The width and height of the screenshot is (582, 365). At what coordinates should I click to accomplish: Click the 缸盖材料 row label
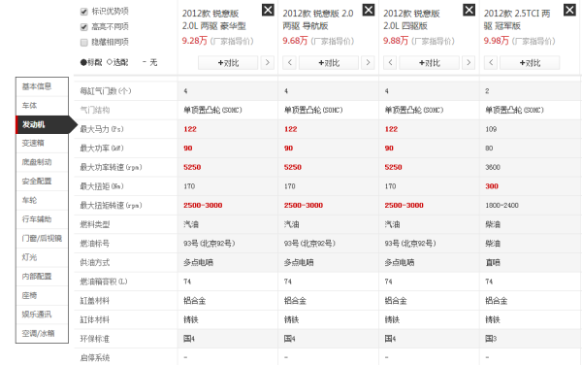[x=95, y=300]
